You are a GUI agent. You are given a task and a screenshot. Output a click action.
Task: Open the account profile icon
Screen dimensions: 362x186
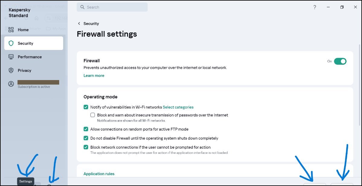11,84
